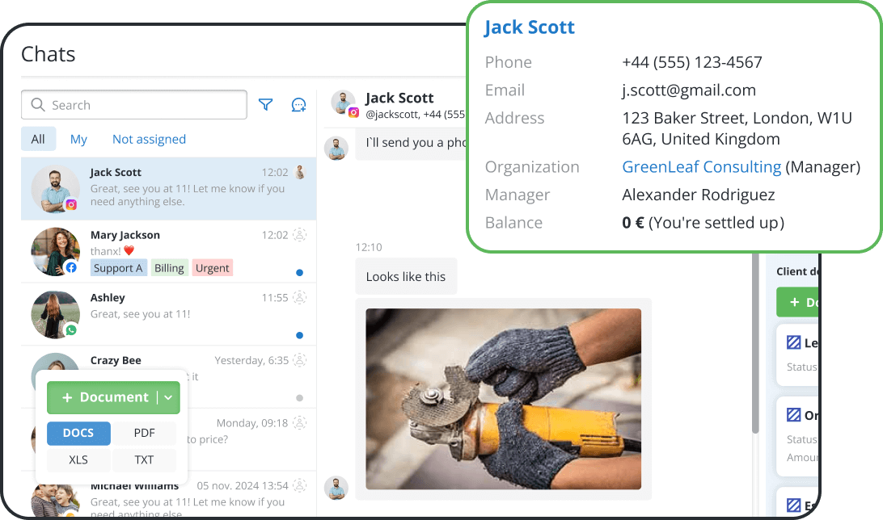
Task: Open the angle grinder photo in the chat
Action: coord(503,399)
